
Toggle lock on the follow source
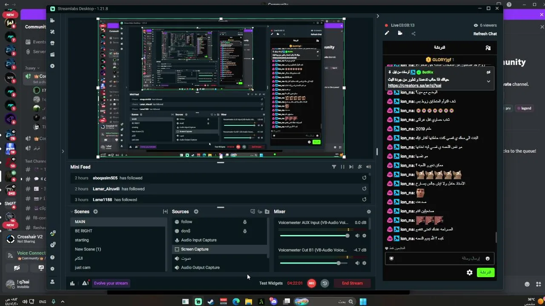coord(245,222)
